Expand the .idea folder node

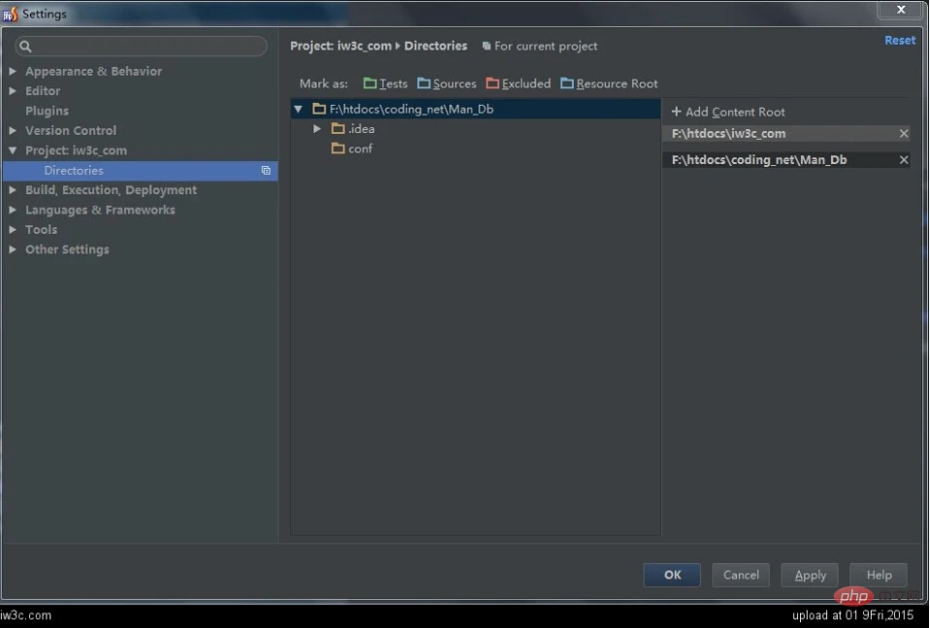tap(317, 129)
